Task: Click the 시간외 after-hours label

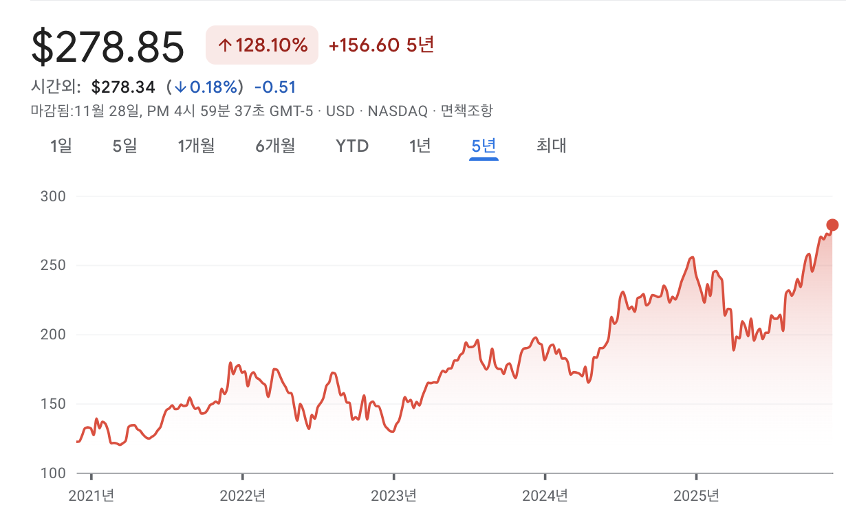Action: point(56,87)
